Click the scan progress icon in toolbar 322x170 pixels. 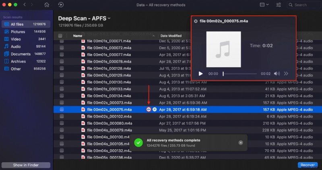click(61, 5)
